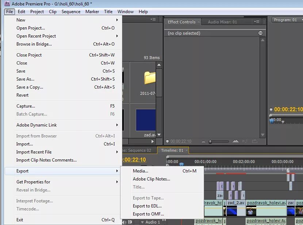The width and height of the screenshot is (303, 225).
Task: Choose Import Clip Notes Comments...
Action: coord(63,160)
